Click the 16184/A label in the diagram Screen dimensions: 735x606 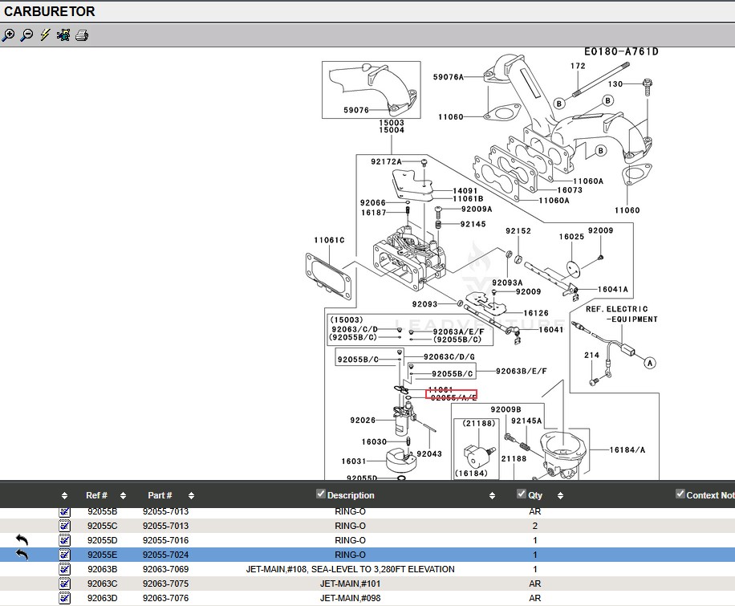pos(627,450)
